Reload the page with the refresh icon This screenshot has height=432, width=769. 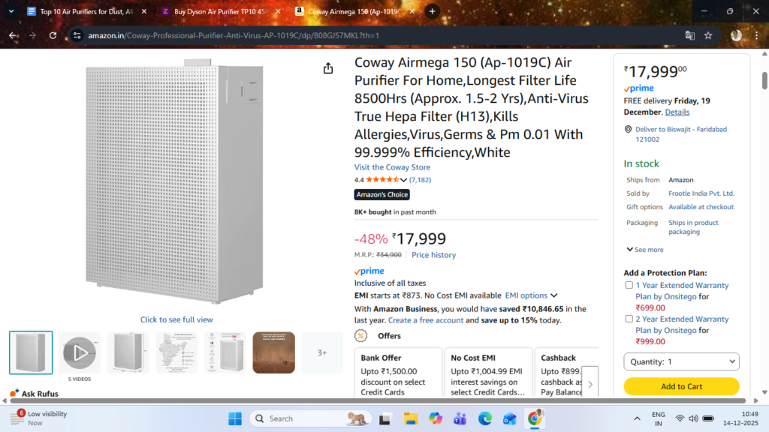point(53,35)
